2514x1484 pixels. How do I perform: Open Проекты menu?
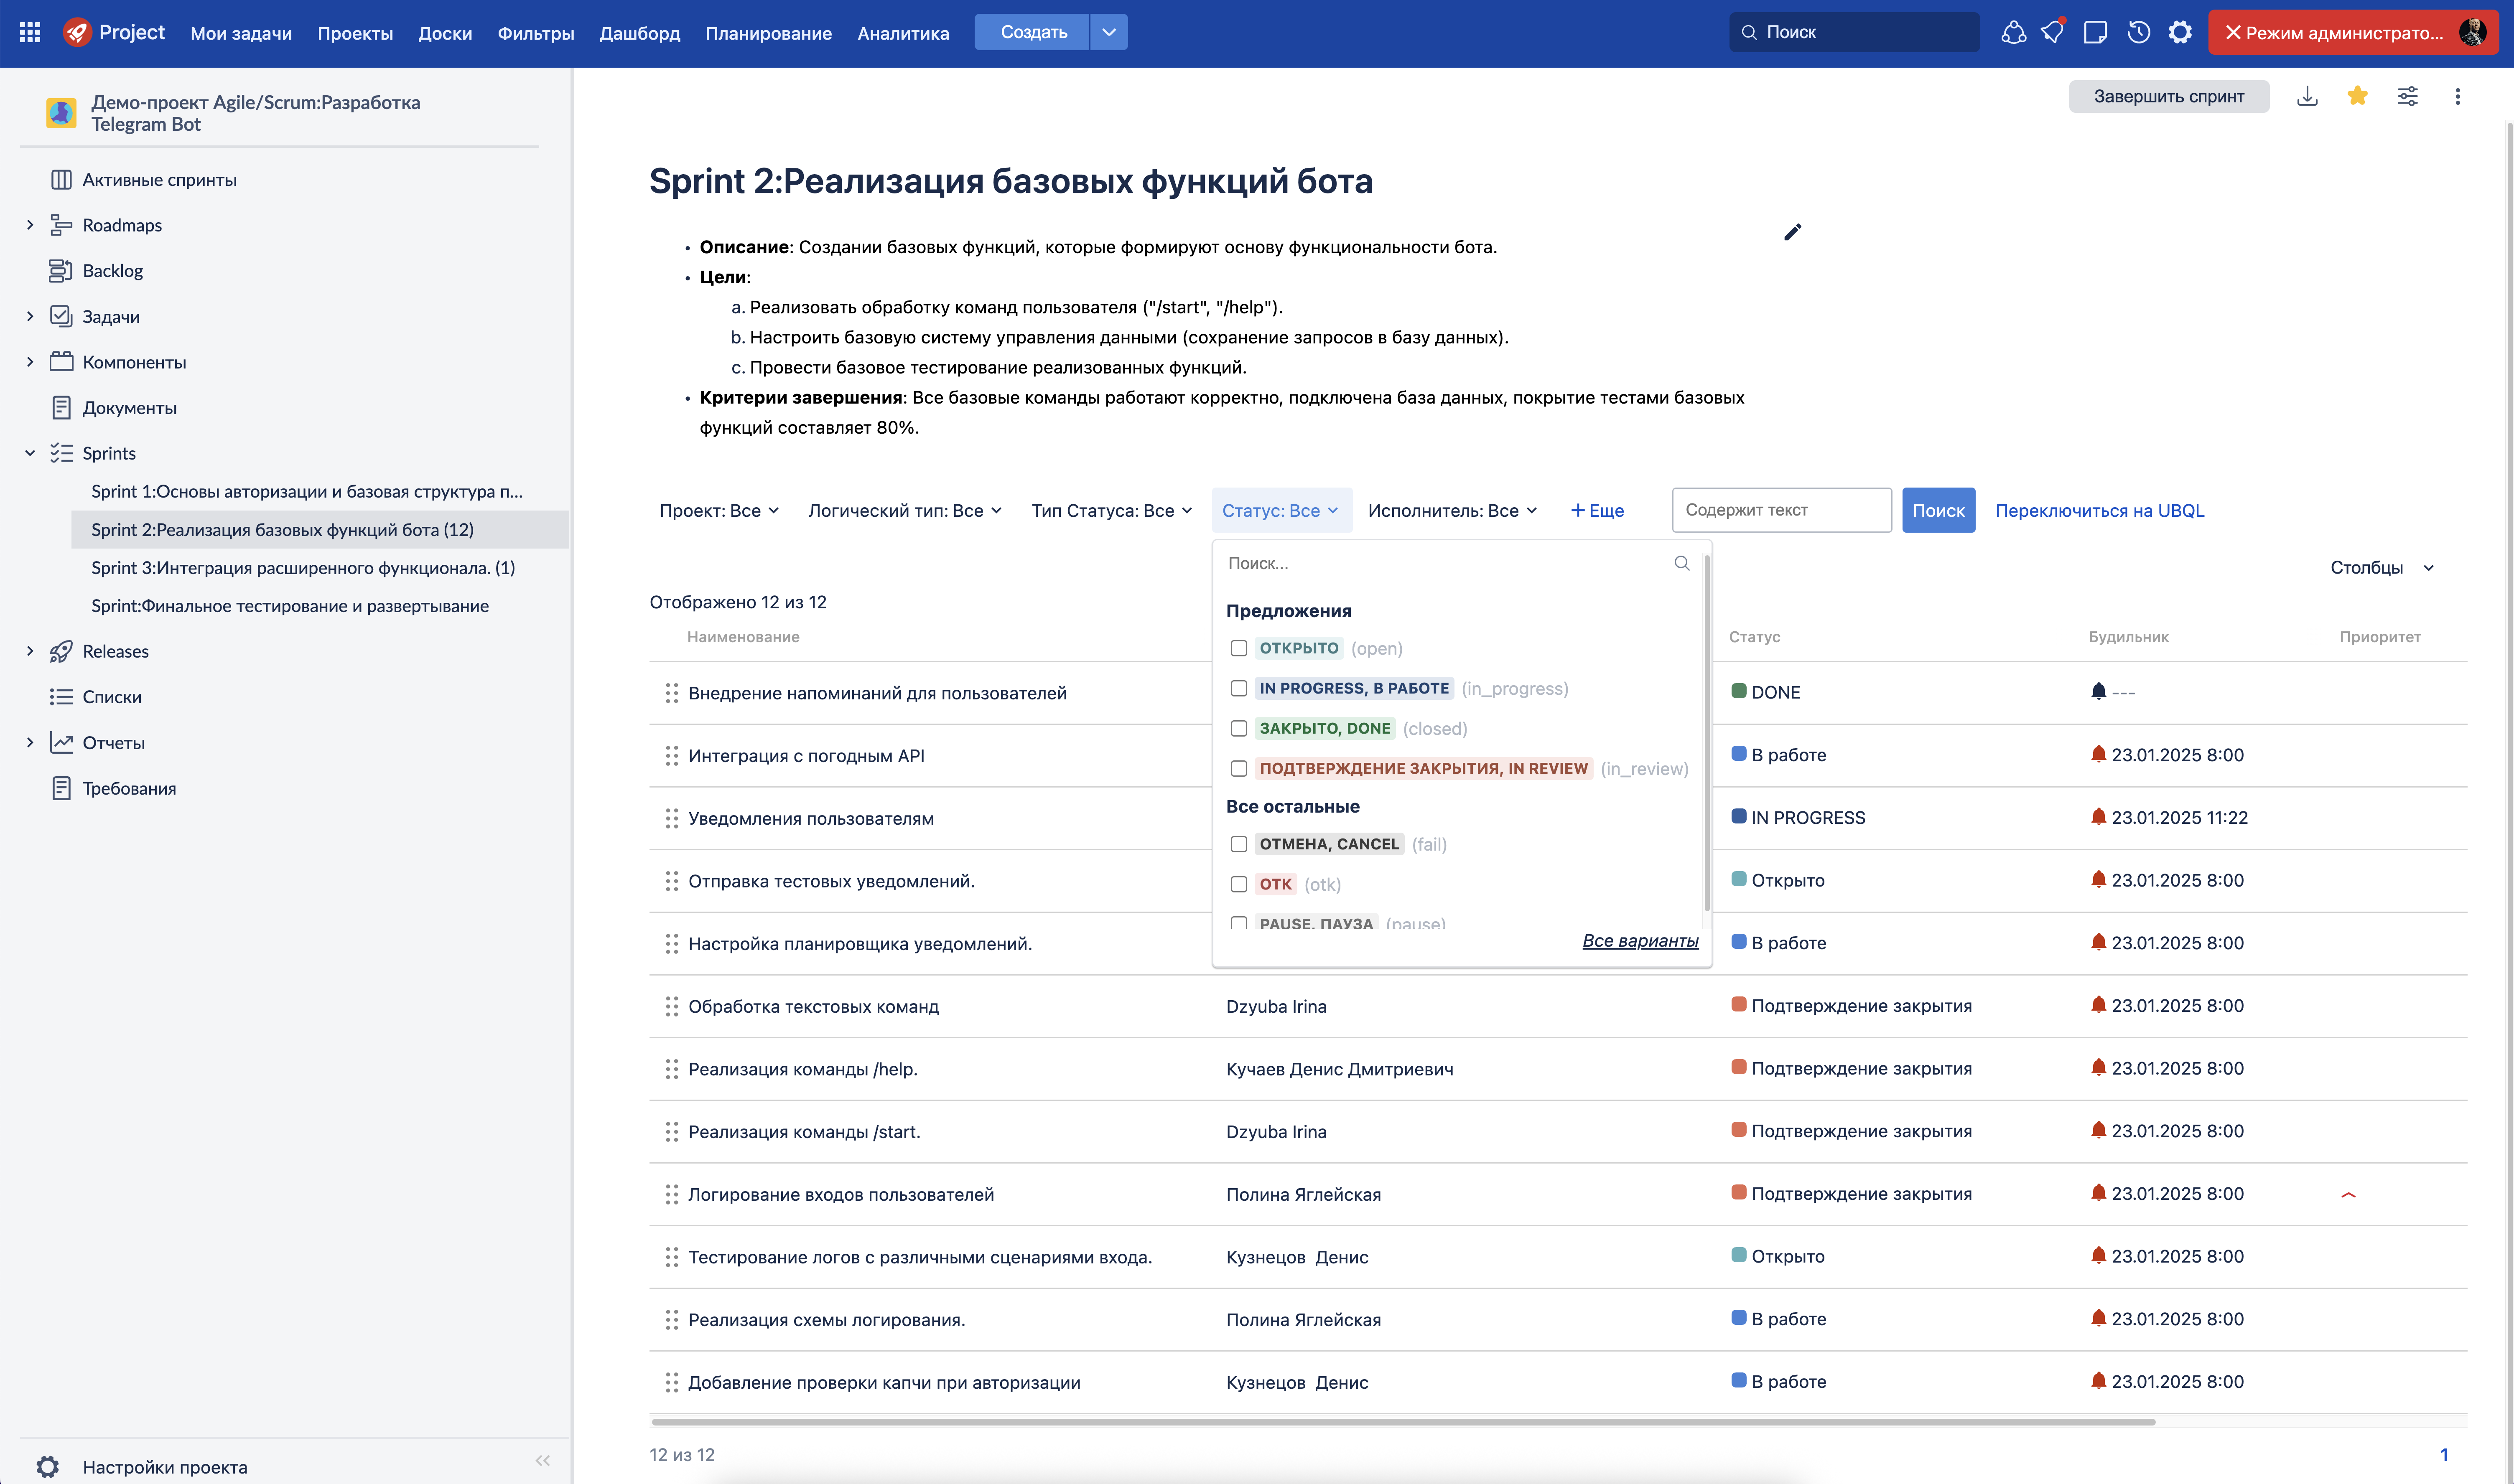(355, 33)
